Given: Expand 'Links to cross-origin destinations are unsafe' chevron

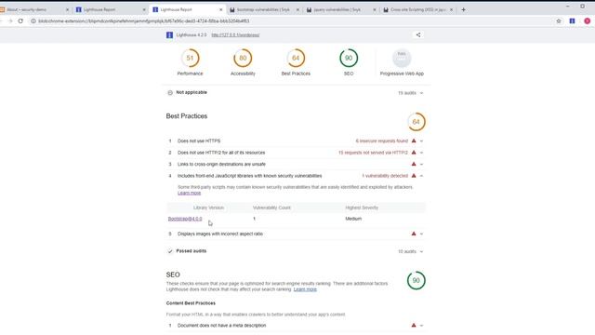Looking at the screenshot, I should coord(421,165).
